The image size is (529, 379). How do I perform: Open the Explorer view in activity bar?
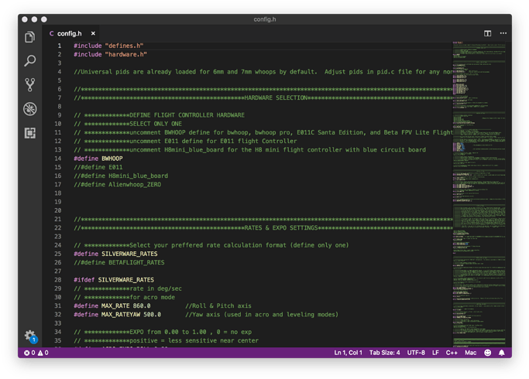[30, 37]
